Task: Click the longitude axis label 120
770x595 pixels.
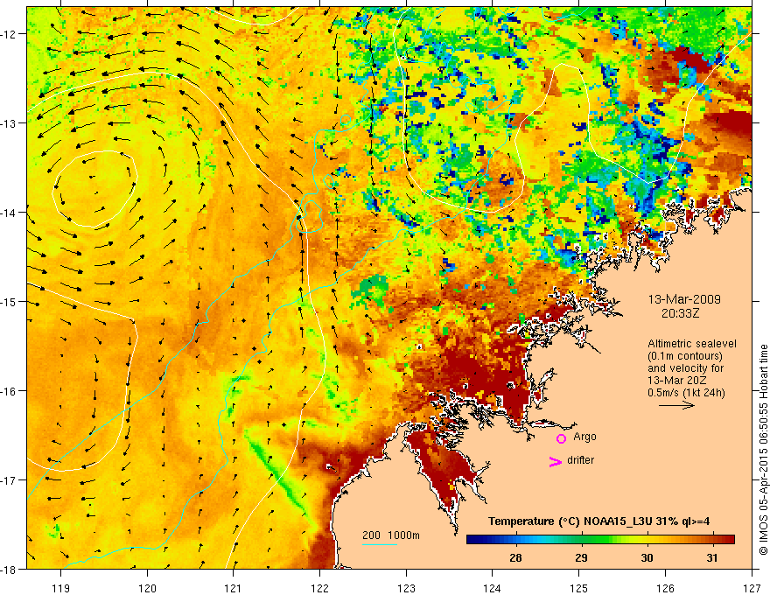Action: 147,588
